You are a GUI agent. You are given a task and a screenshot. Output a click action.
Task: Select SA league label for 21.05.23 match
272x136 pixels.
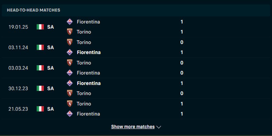[51, 109]
